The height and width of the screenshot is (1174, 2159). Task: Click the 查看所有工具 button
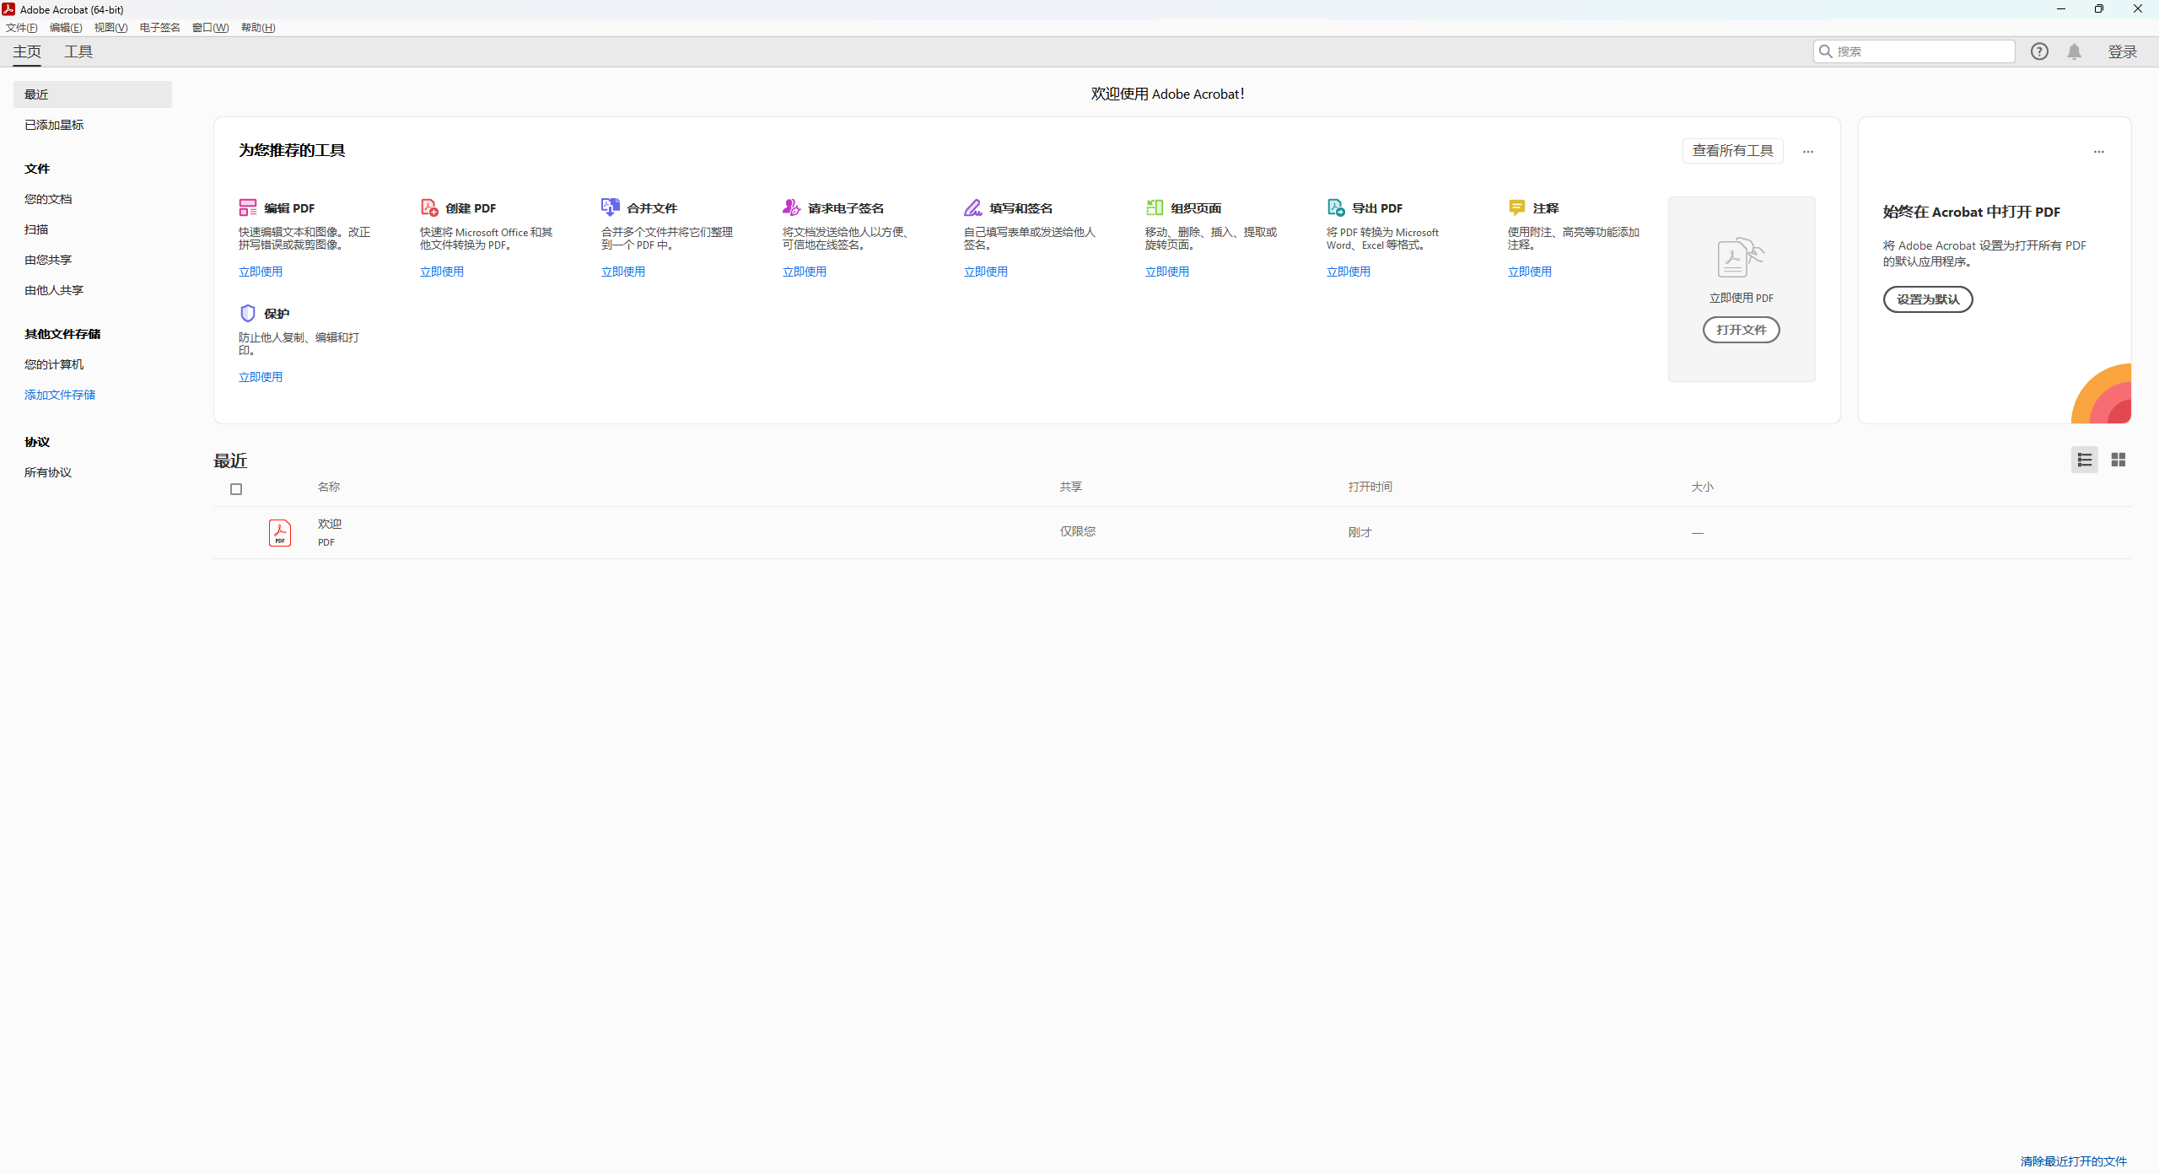coord(1733,151)
